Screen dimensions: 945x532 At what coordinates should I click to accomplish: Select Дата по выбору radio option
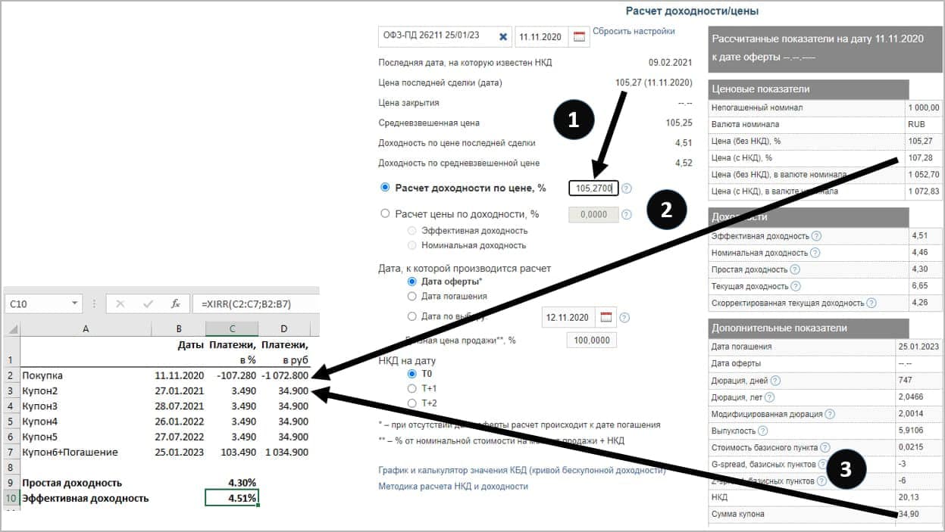(412, 316)
